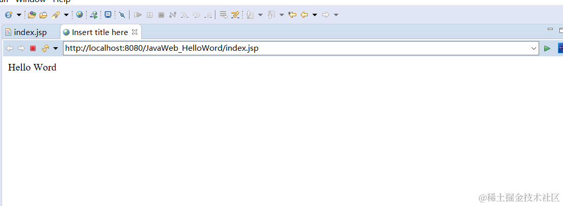Click the debug Disconnect icon
The height and width of the screenshot is (206, 563).
tap(173, 15)
